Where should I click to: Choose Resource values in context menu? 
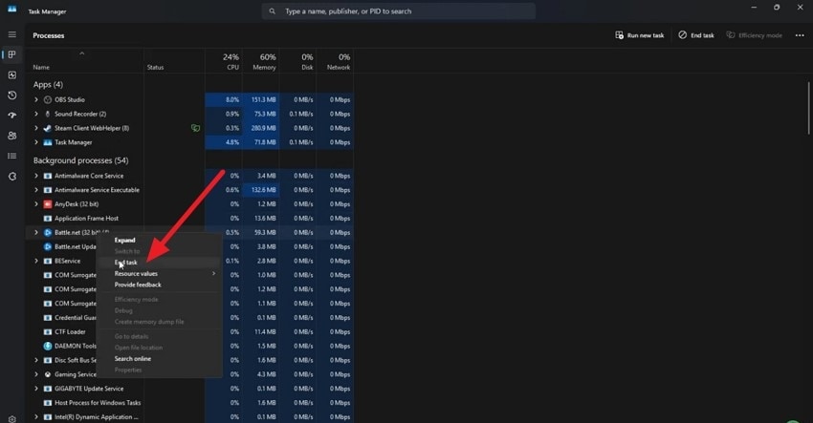coord(136,273)
